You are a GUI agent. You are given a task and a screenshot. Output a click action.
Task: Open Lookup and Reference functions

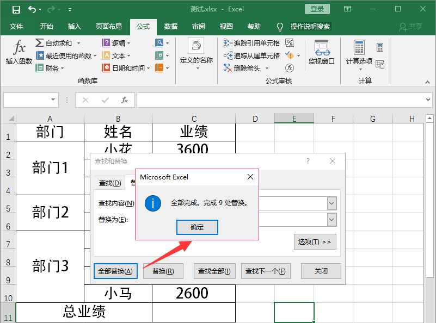coord(162,43)
